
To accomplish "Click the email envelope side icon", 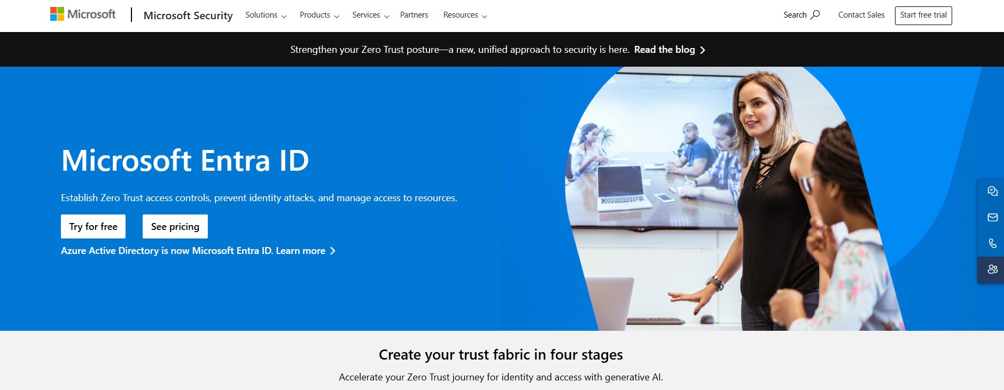I will [992, 217].
